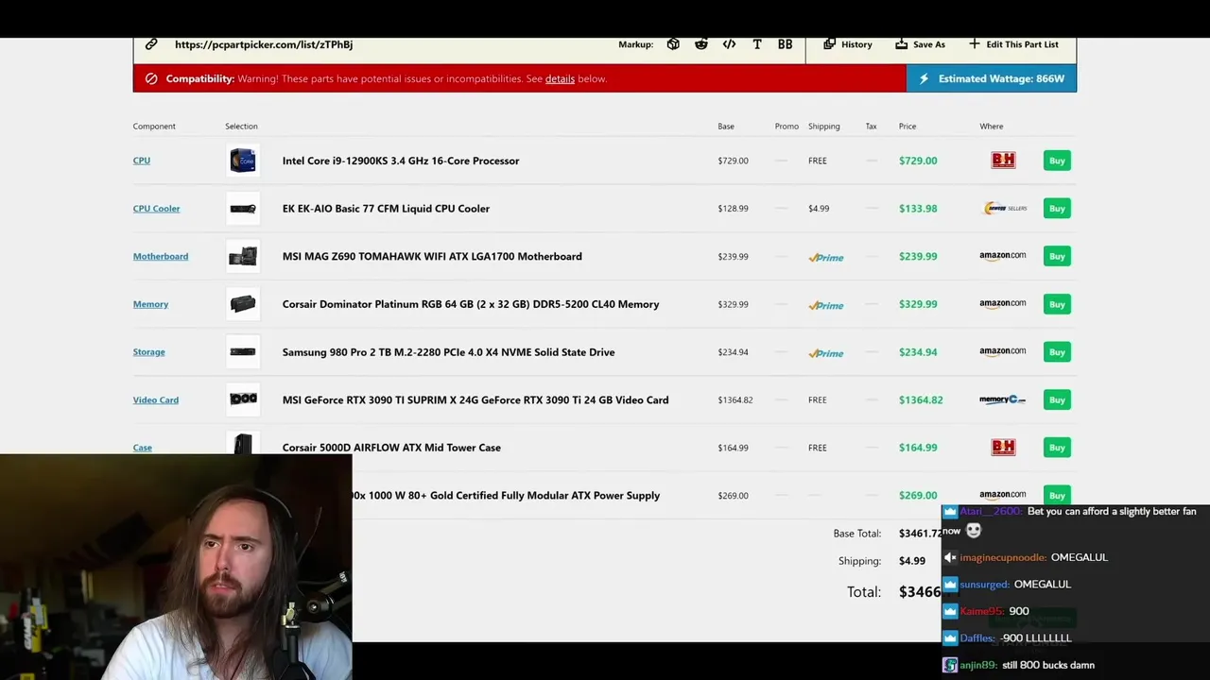Open Samsung 980 Pro 2 TB name
This screenshot has width=1210, height=680.
(x=448, y=352)
